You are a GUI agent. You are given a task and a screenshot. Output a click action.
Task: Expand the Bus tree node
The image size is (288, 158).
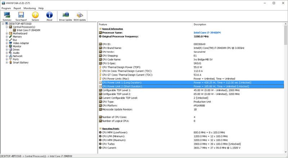7,40
